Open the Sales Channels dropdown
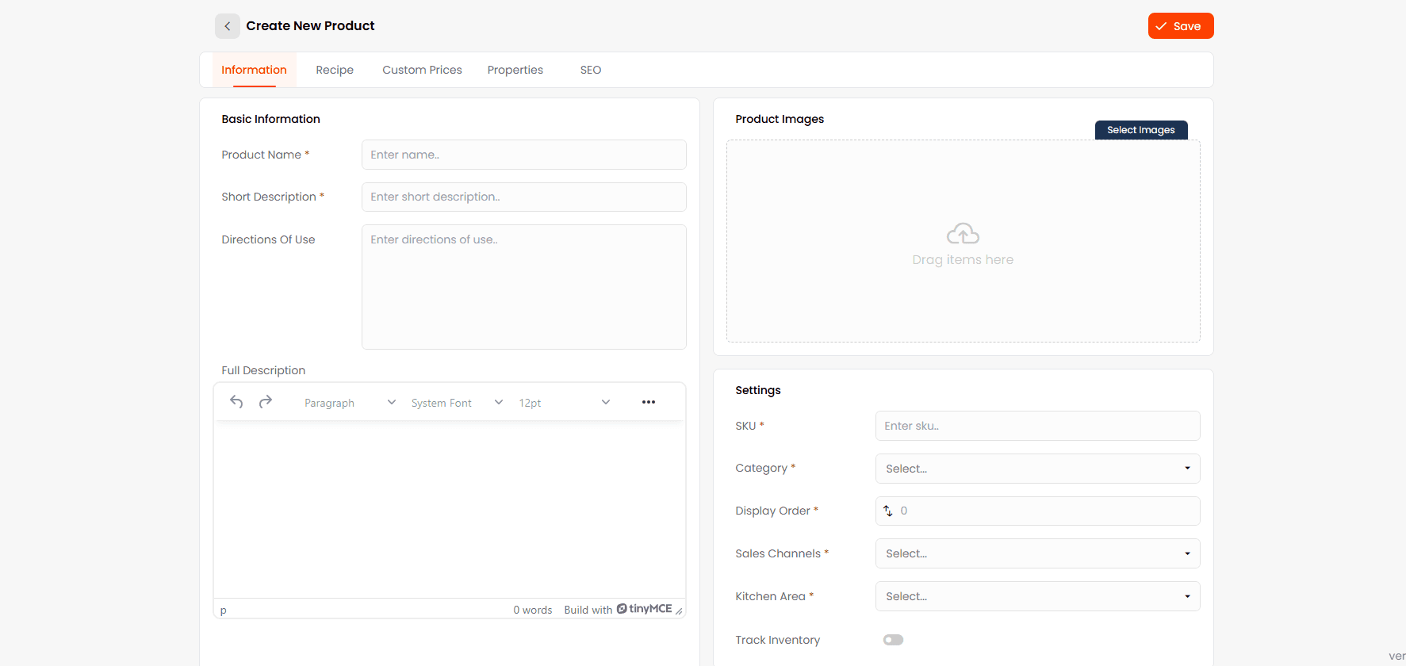 point(1036,553)
